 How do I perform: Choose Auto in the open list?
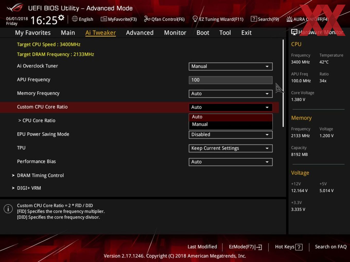[x=231, y=117]
